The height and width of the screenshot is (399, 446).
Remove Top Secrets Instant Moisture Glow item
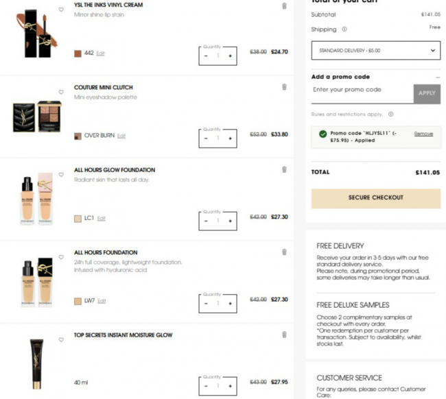(x=284, y=335)
